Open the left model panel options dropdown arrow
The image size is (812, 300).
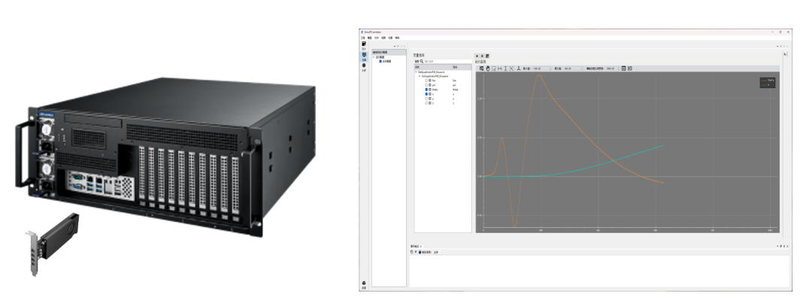click(395, 46)
